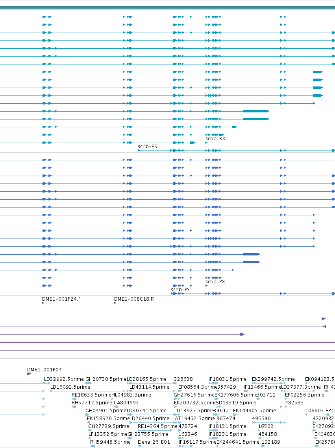Viewport: 335px width, 448px height.
Task: Click the LD26440.5prime EST label
Action: tap(149, 418)
